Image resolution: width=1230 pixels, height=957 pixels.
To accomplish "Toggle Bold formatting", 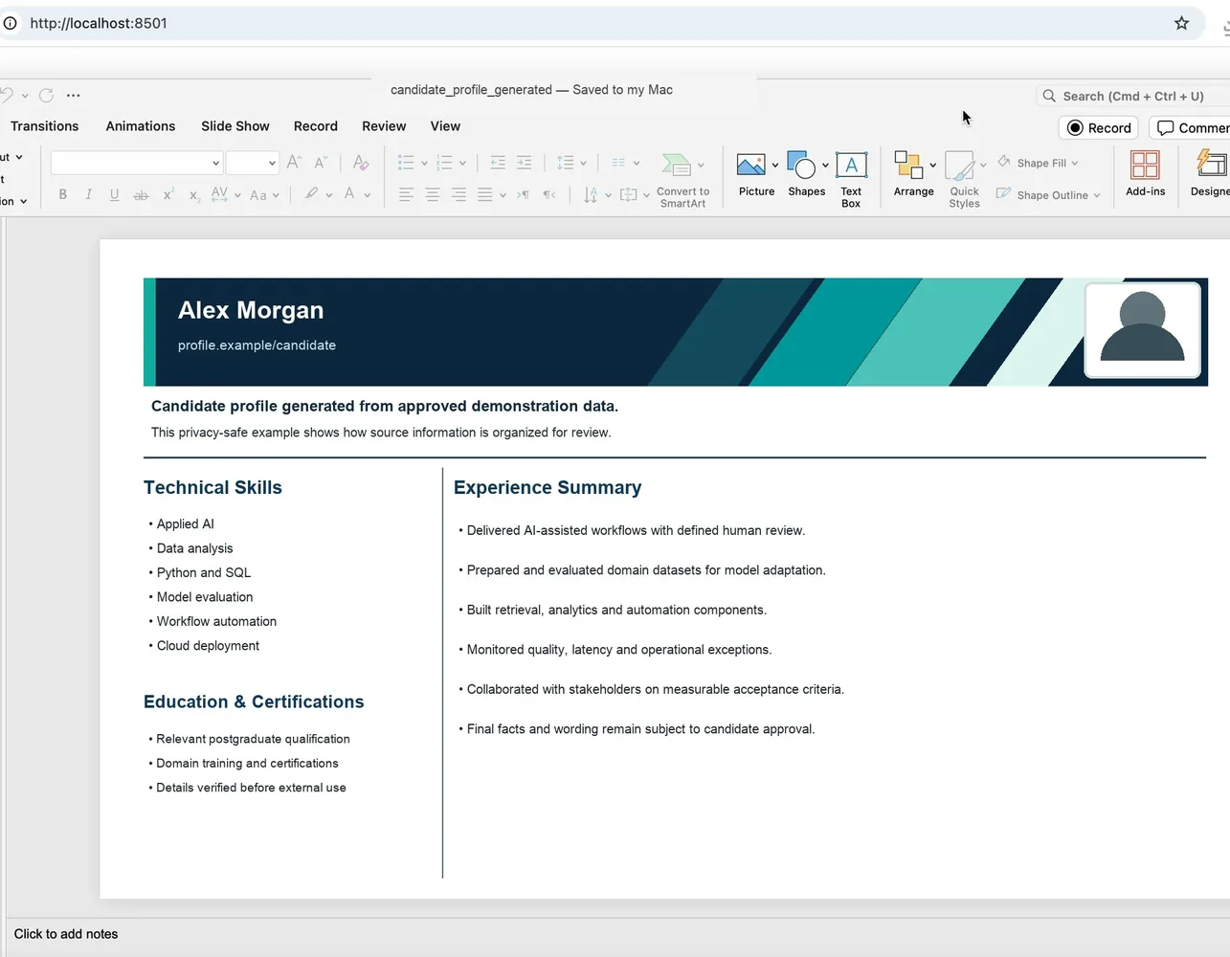I will pyautogui.click(x=63, y=194).
